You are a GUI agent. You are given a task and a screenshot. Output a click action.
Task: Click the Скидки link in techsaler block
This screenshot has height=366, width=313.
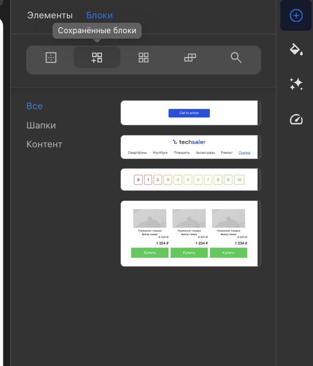tap(244, 153)
